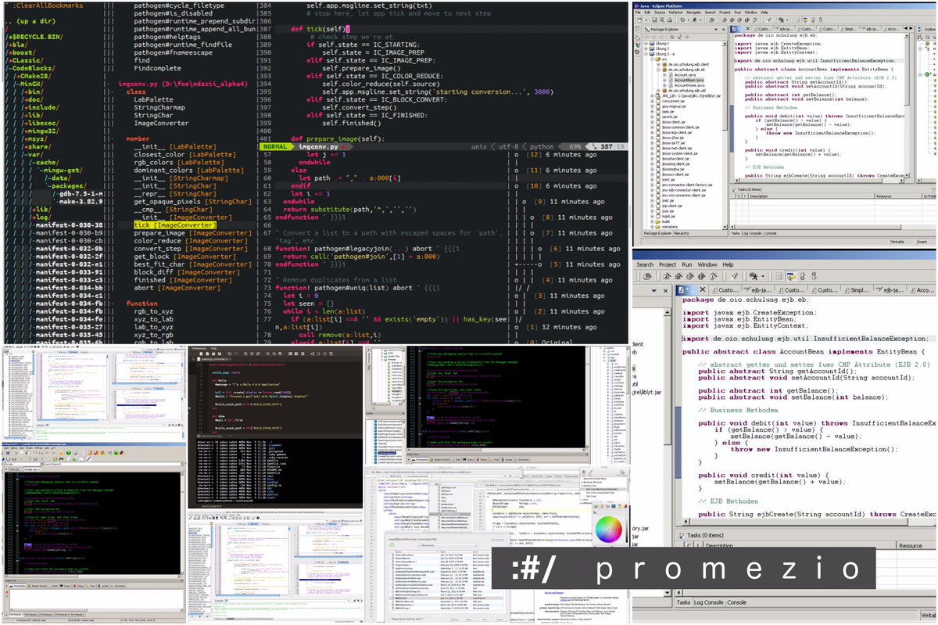Open Navigate menu in small Eclipse window

click(693, 13)
